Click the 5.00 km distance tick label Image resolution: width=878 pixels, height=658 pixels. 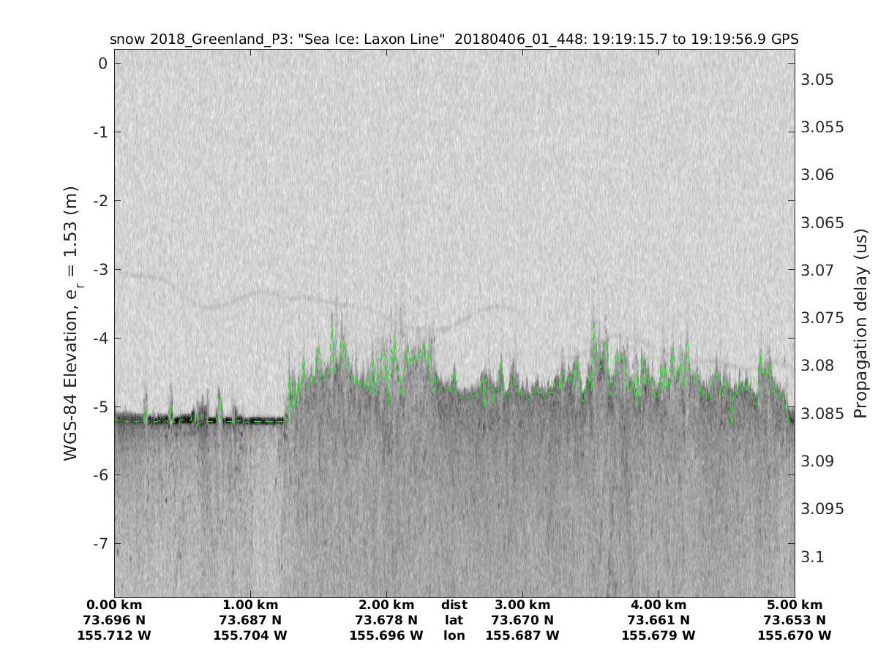795,605
